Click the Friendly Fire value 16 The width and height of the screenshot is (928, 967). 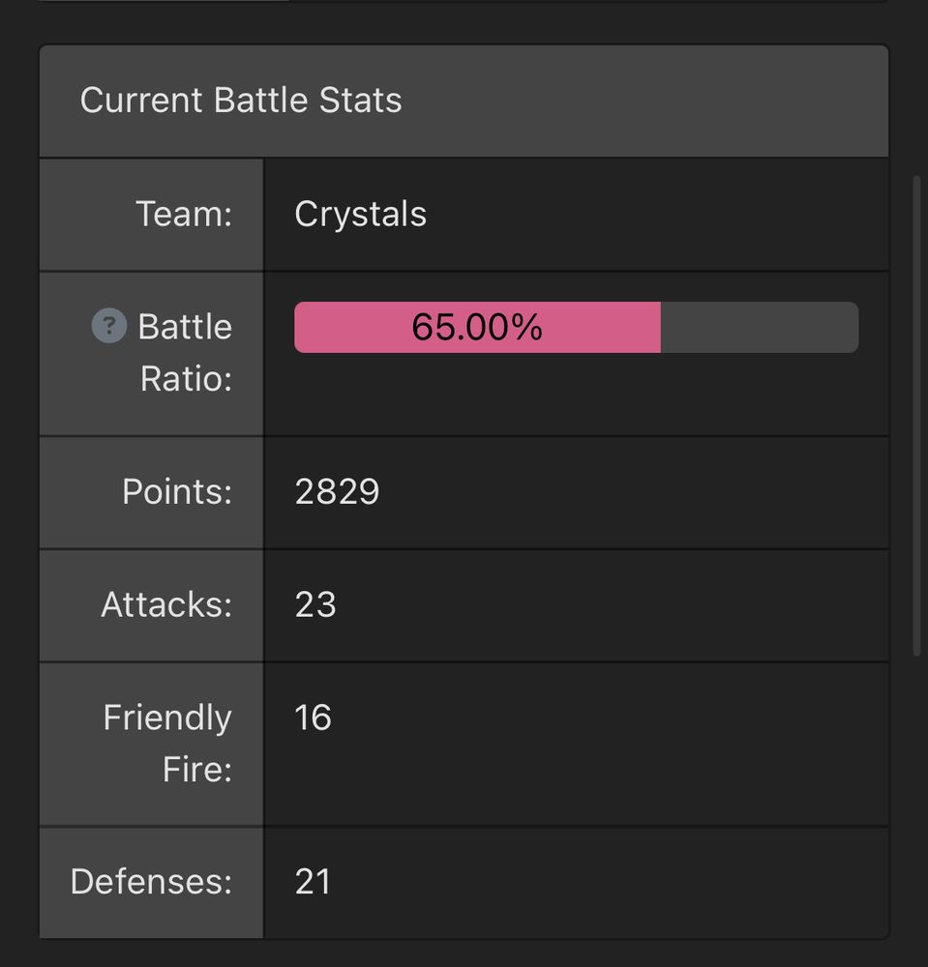point(313,718)
